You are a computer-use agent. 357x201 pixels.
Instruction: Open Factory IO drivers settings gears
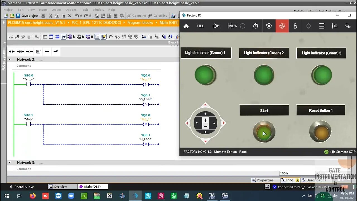(x=348, y=26)
